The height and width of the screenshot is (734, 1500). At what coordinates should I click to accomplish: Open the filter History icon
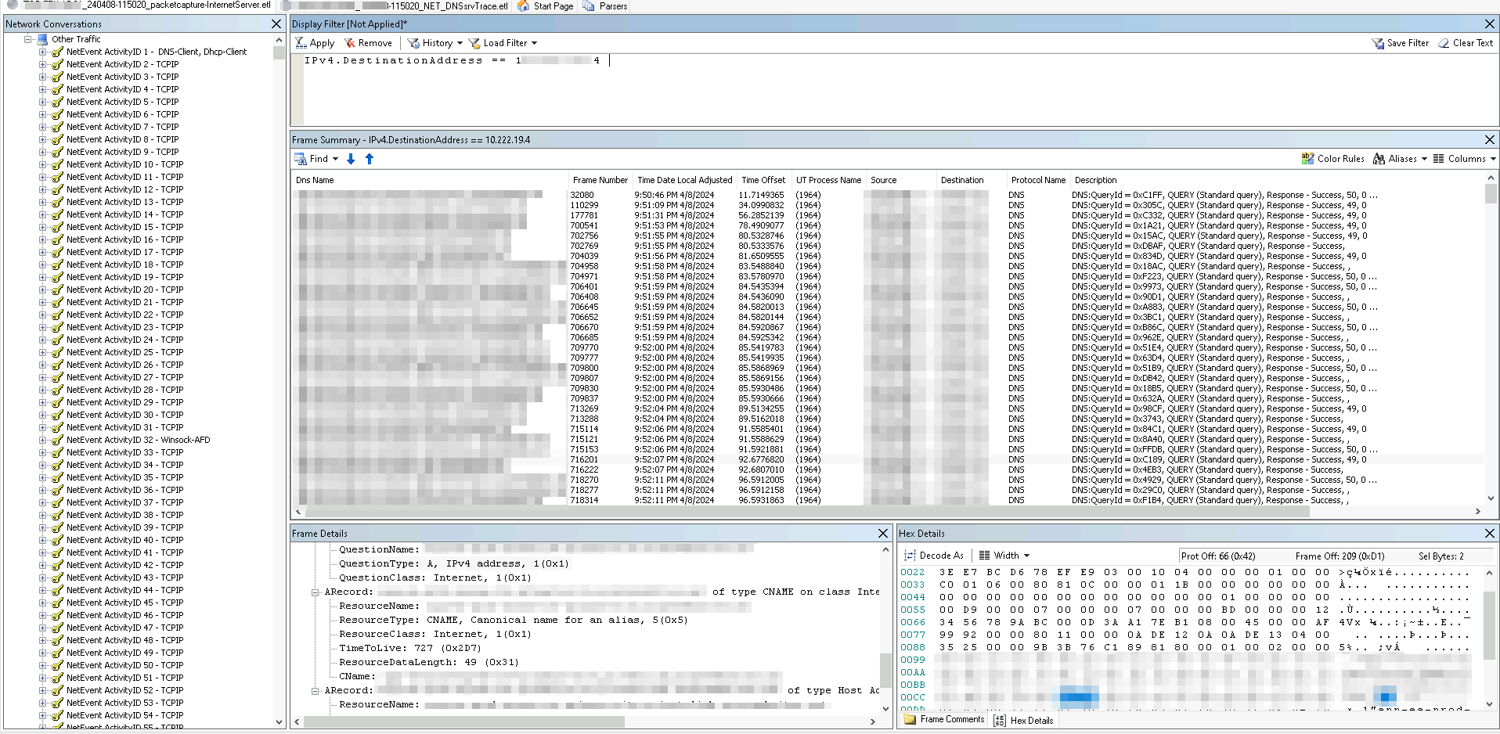(413, 43)
